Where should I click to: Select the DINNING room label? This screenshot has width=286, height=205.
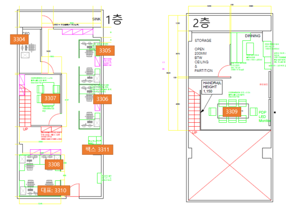[252, 36]
